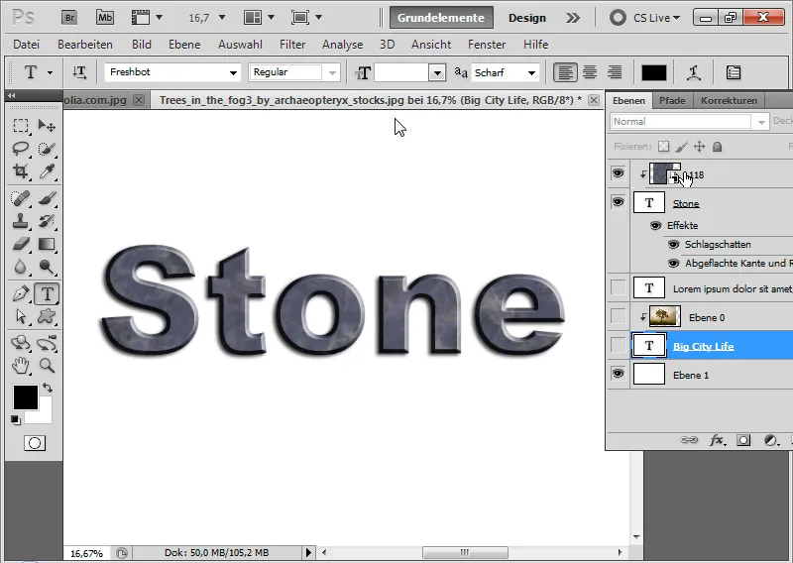Select the Gradient tool
The image size is (793, 563).
coord(47,244)
